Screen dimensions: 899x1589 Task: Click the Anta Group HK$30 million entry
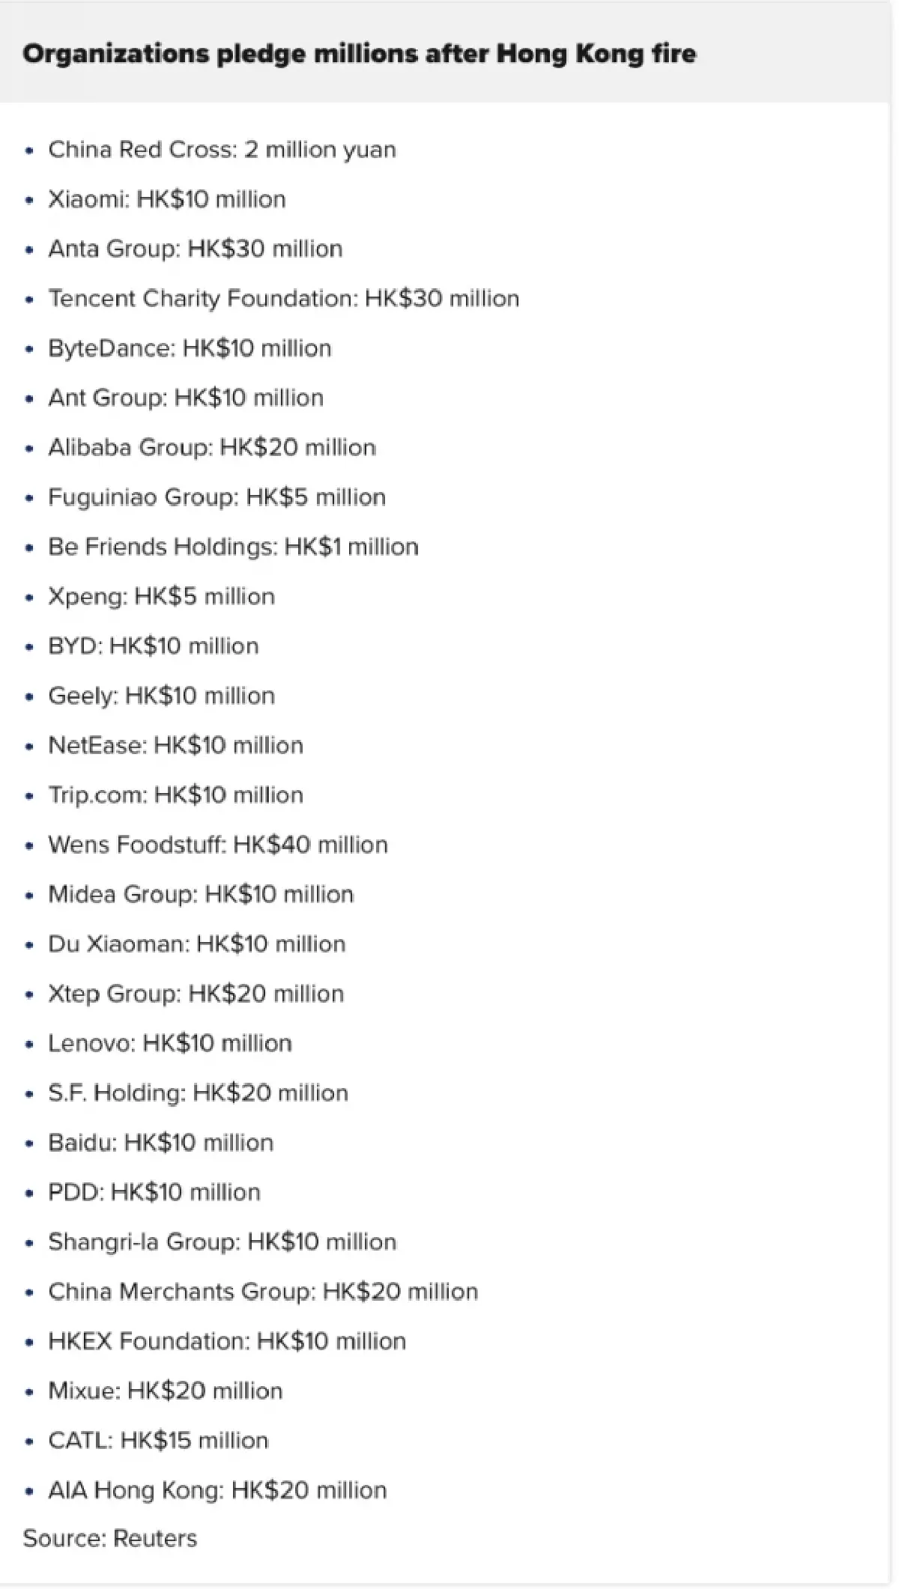click(195, 249)
